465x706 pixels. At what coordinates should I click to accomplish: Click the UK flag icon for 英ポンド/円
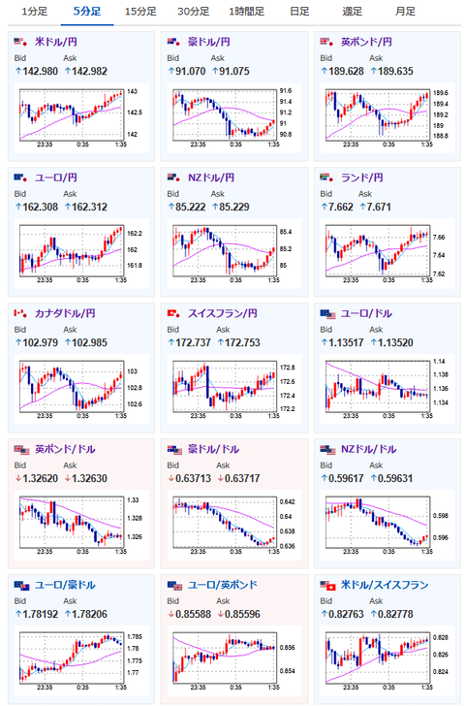(x=326, y=42)
